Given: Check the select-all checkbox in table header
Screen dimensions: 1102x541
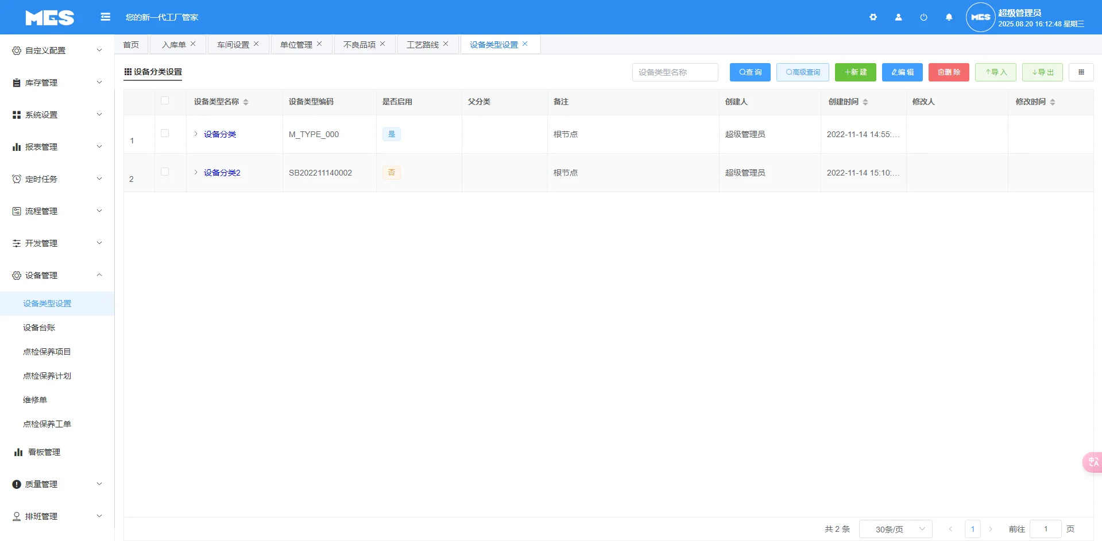Looking at the screenshot, I should [x=166, y=100].
